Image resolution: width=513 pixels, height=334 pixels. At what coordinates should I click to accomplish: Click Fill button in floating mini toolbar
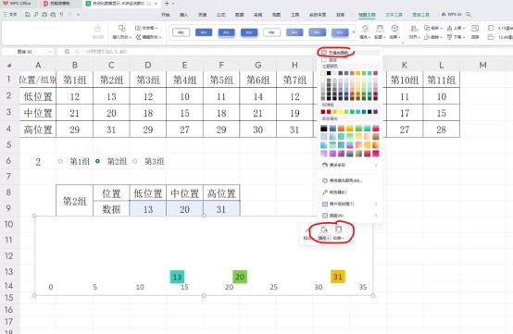(x=324, y=232)
